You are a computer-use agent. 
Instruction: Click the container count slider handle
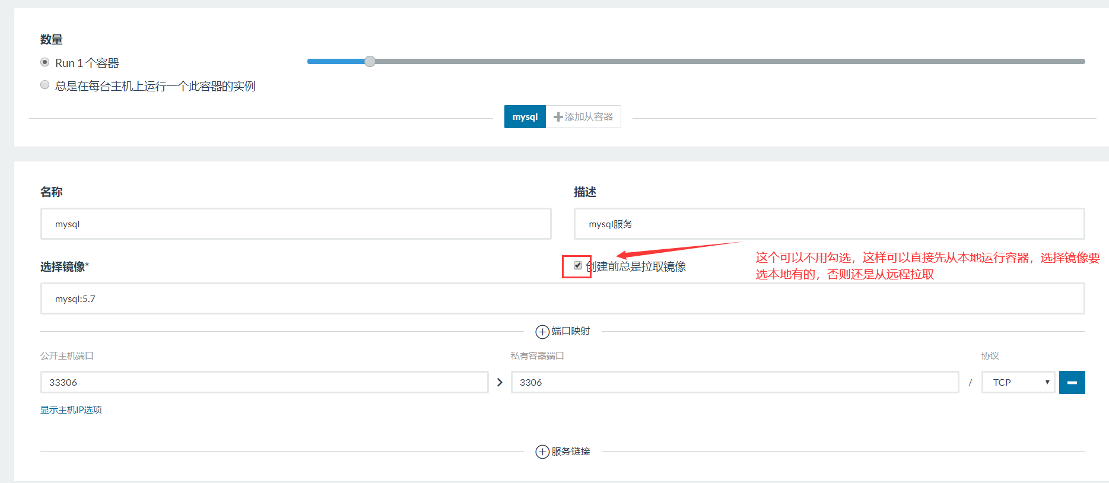[x=370, y=61]
